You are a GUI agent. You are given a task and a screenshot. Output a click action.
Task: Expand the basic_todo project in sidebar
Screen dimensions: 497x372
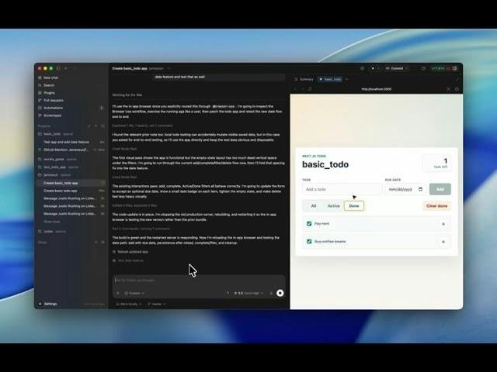[52, 134]
